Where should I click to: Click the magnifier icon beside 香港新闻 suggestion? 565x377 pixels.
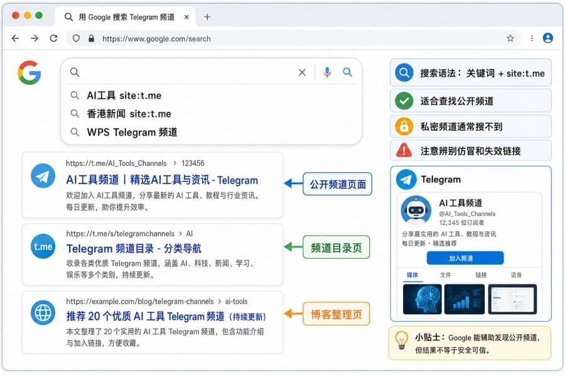coord(75,114)
